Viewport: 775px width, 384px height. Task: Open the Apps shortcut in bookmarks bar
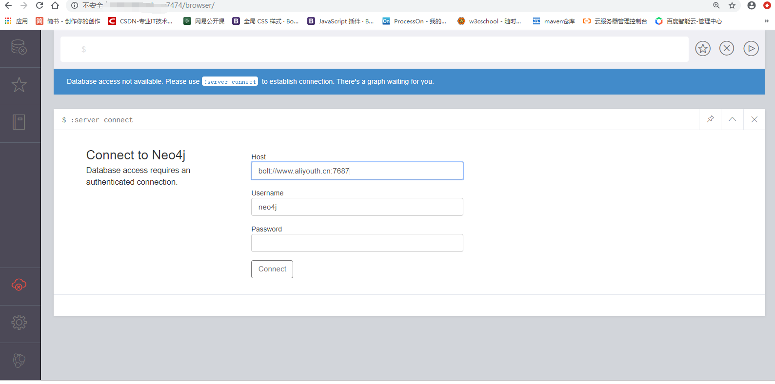[x=16, y=21]
